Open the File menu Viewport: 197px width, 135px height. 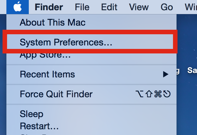[82, 7]
